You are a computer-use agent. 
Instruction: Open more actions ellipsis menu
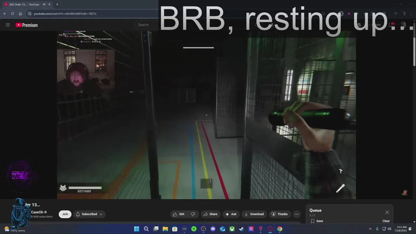[x=297, y=214]
